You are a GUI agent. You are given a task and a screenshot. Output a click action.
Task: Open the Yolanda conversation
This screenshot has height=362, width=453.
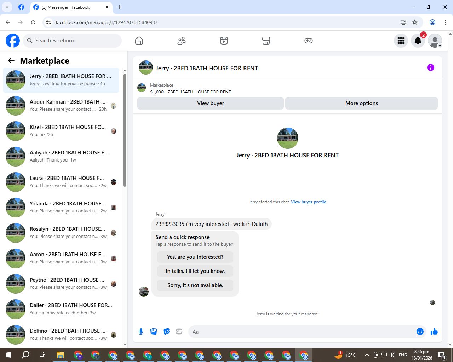click(61, 208)
